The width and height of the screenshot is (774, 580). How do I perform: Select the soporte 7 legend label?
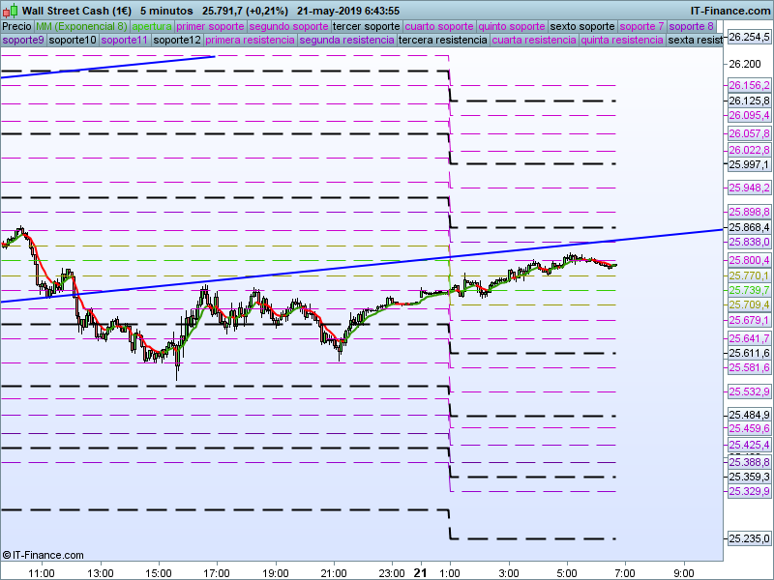641,27
